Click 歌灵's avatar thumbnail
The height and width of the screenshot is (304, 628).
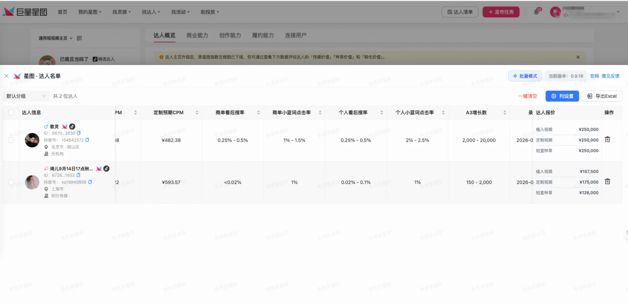click(32, 140)
